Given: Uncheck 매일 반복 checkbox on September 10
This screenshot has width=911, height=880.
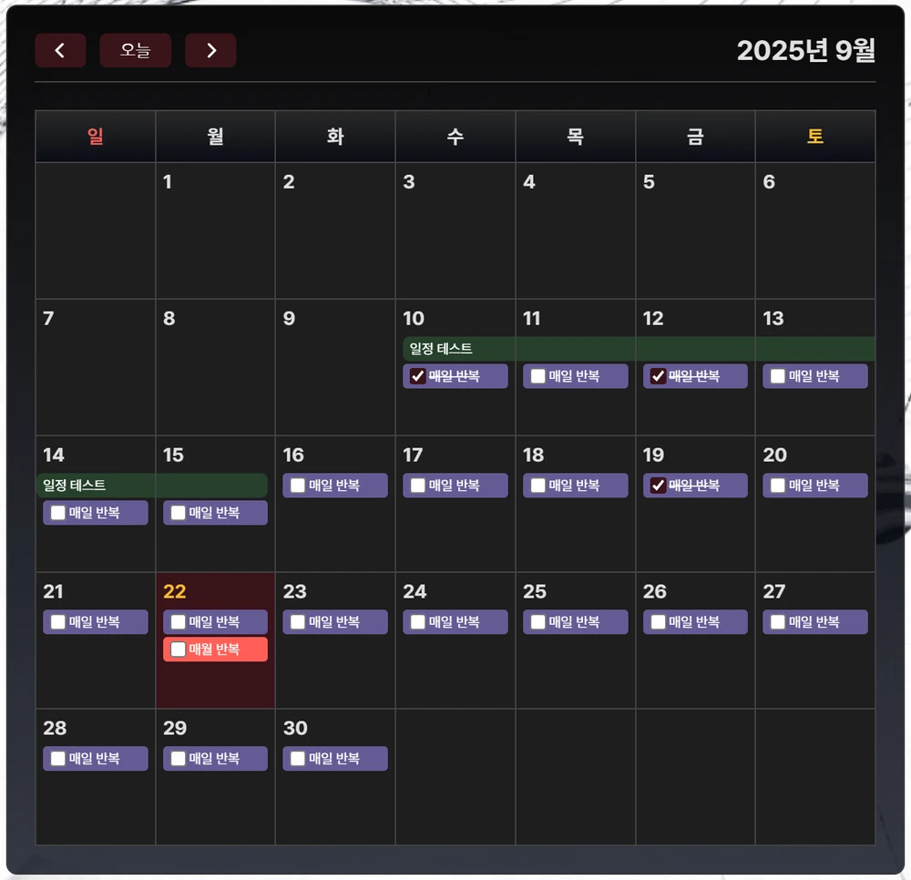Looking at the screenshot, I should click(x=418, y=376).
